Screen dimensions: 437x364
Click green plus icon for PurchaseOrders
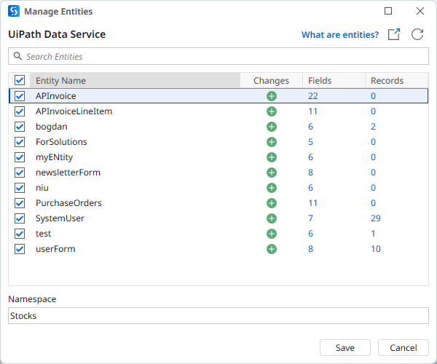[x=272, y=203]
